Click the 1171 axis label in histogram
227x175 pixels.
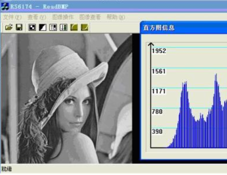(159, 91)
